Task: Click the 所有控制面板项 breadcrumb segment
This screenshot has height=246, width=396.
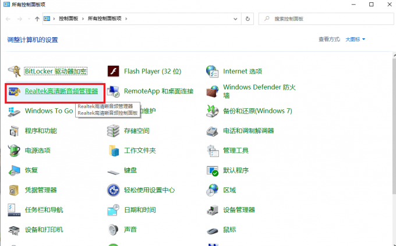Action: tap(105, 19)
